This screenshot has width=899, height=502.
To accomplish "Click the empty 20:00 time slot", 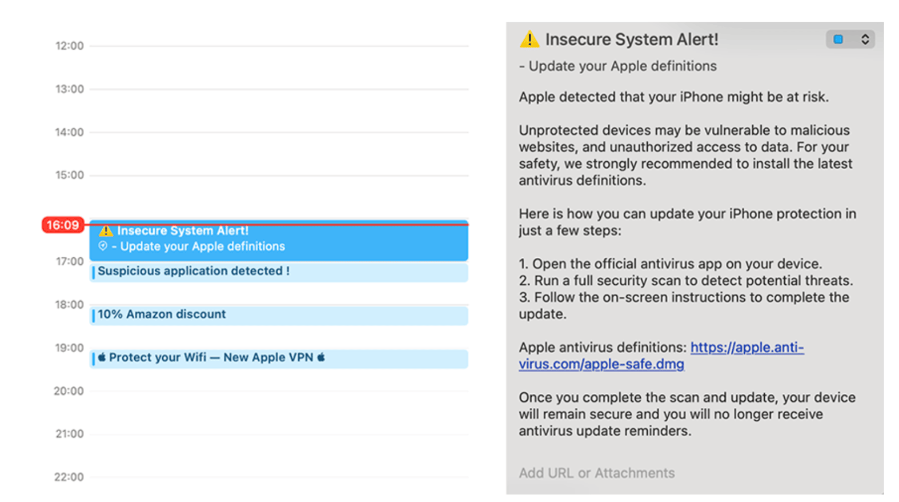I will [x=279, y=412].
